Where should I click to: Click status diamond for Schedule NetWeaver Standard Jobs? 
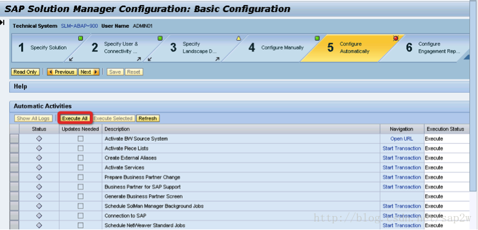[39, 225]
